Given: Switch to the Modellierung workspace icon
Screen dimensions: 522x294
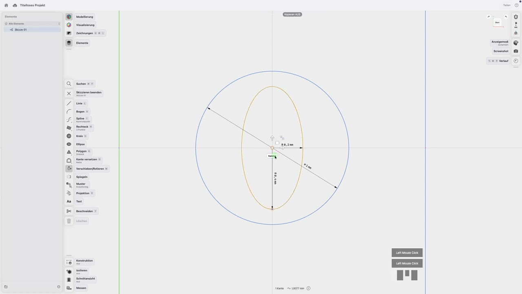Looking at the screenshot, I should (x=69, y=17).
